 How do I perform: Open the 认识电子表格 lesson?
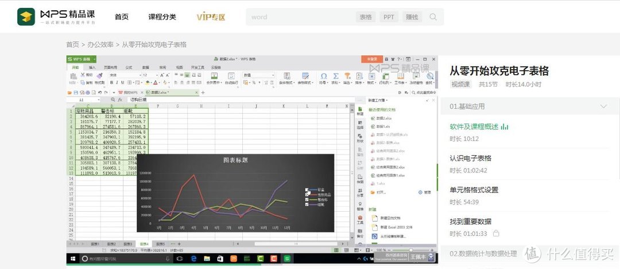point(471,158)
